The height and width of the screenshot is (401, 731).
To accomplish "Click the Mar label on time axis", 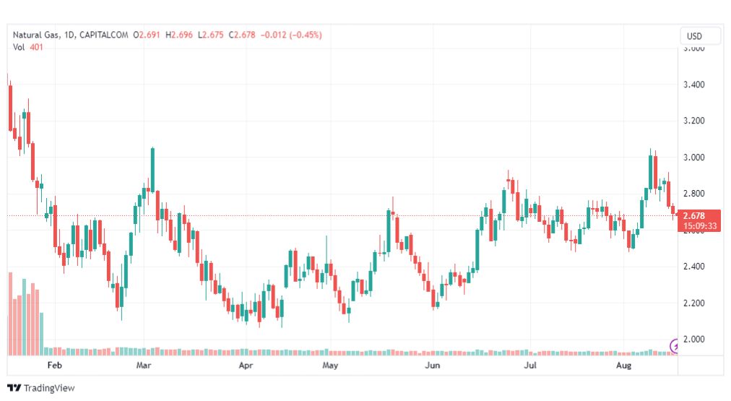I will coord(144,365).
